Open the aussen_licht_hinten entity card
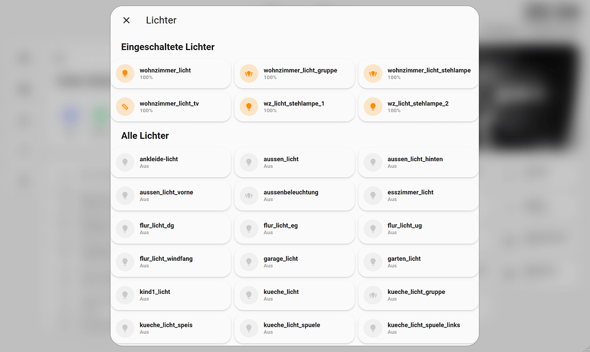Viewport: 590px width, 352px height. coord(418,162)
